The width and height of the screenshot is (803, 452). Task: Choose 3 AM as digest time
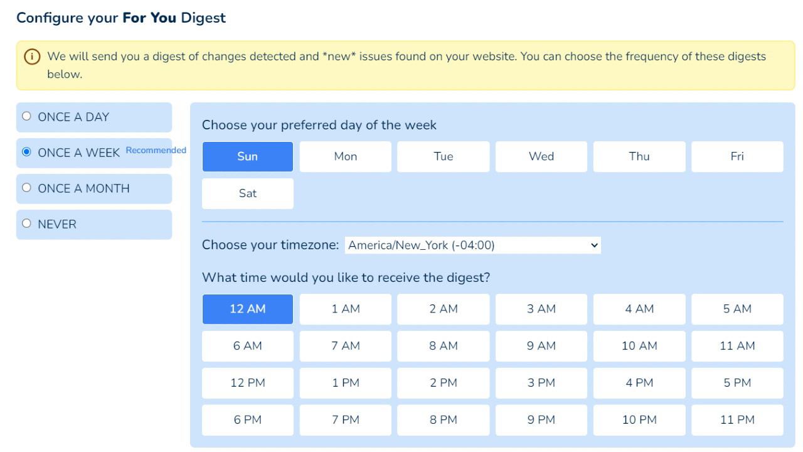[x=541, y=309]
